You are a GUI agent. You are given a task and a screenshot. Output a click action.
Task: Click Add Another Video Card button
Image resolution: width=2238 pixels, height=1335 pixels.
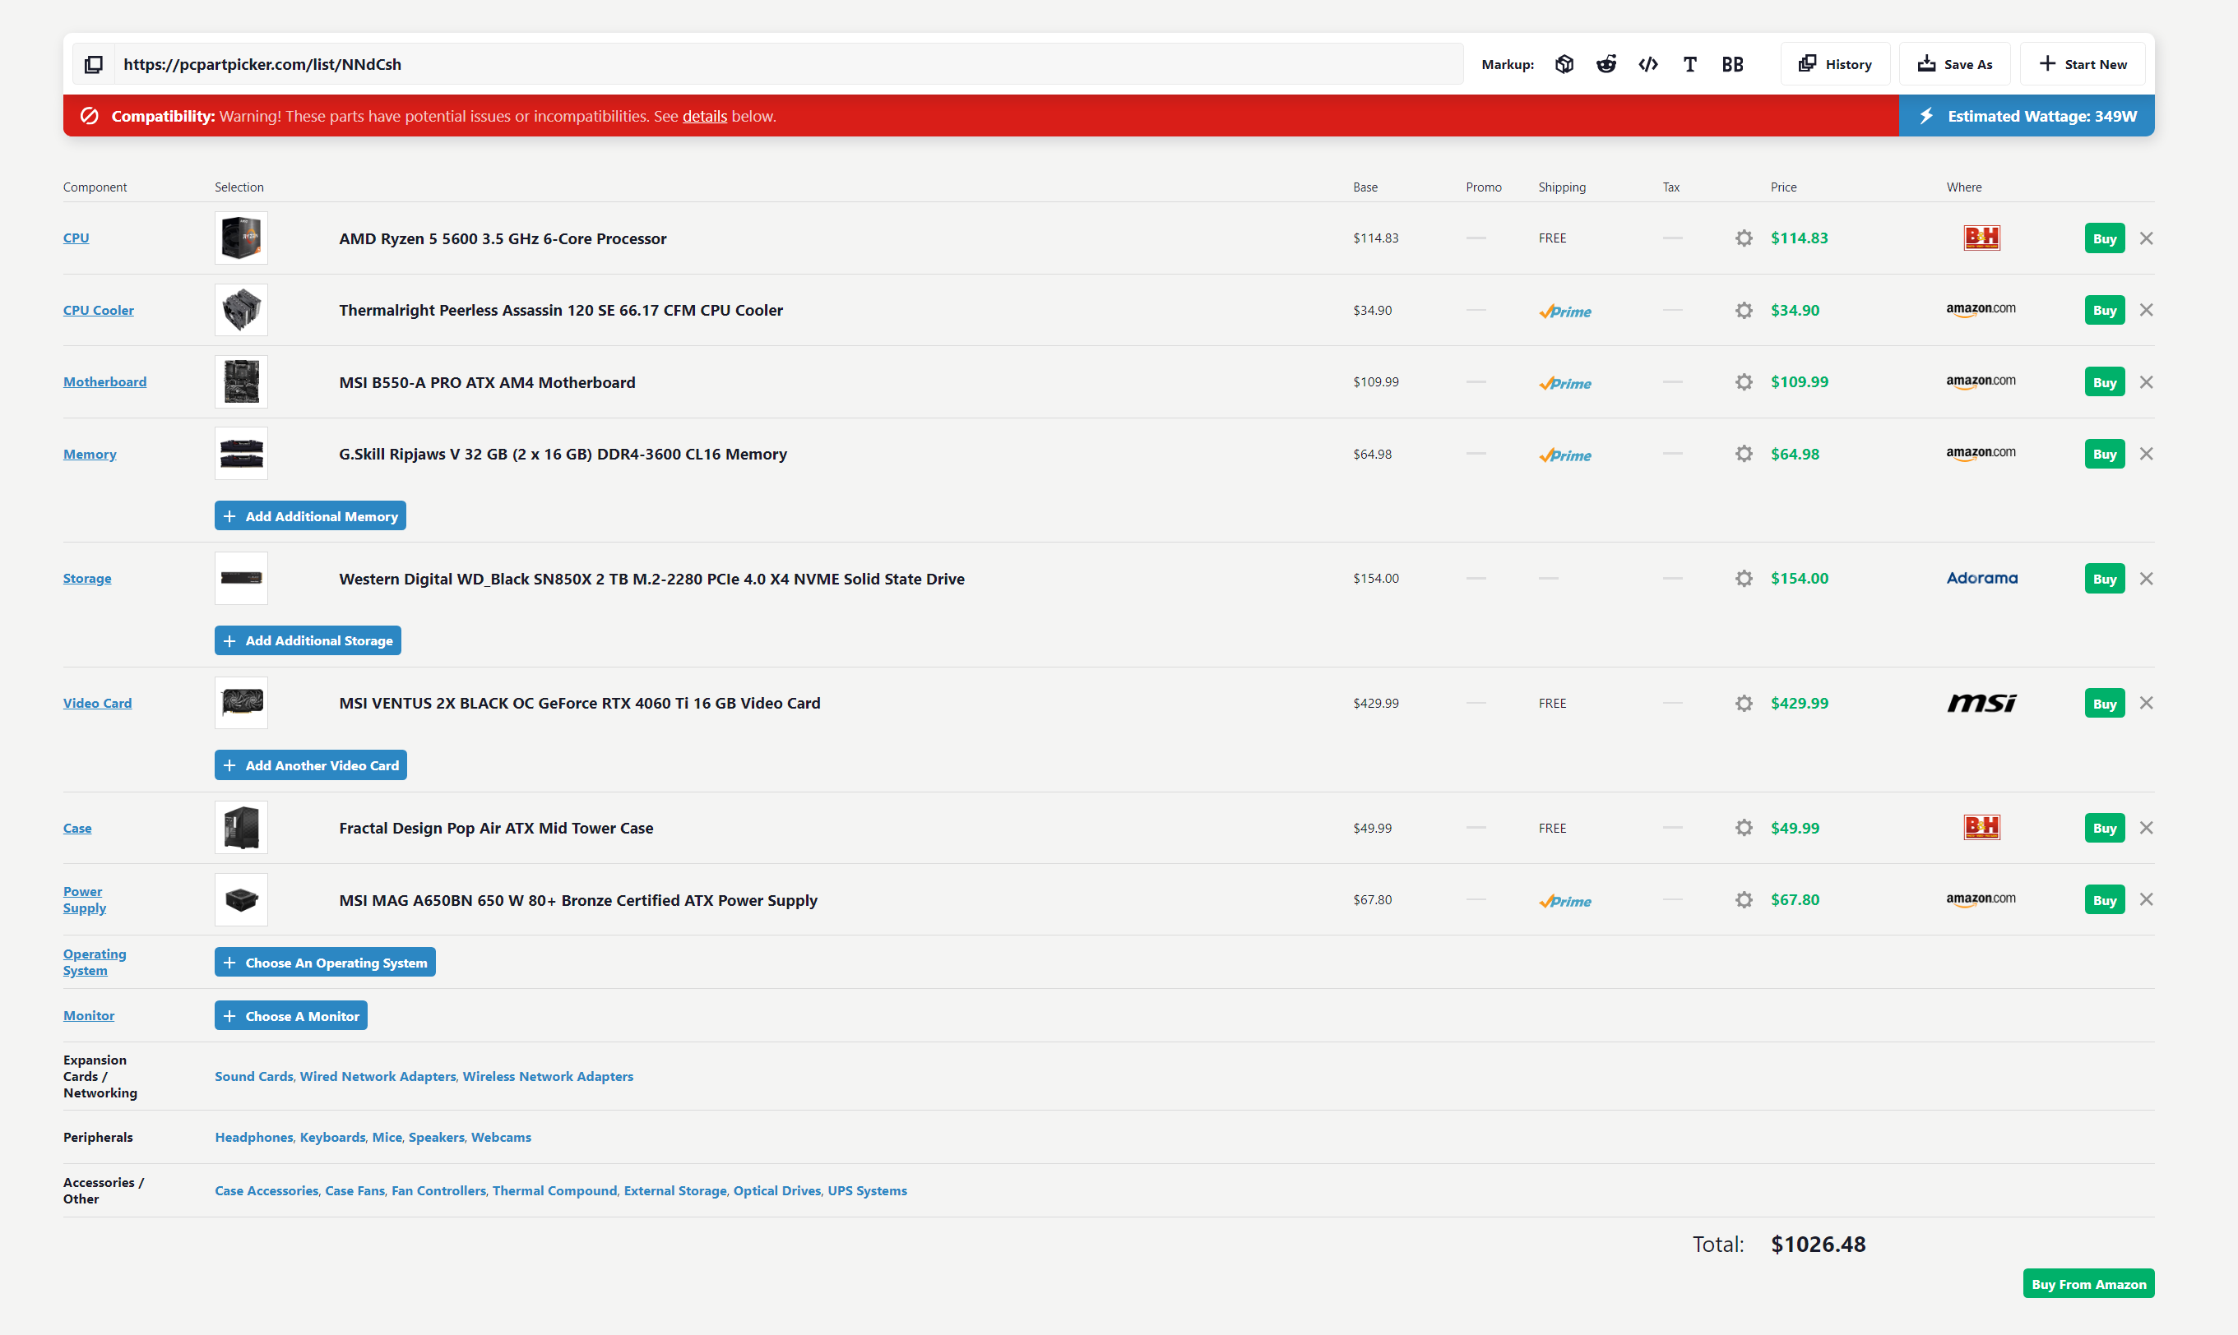tap(310, 765)
